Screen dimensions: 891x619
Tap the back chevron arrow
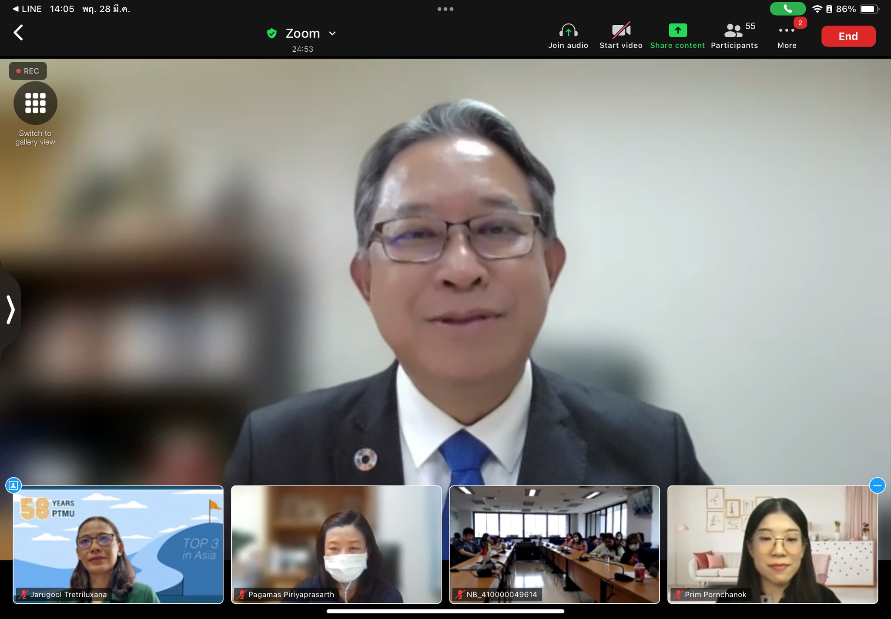click(x=18, y=33)
